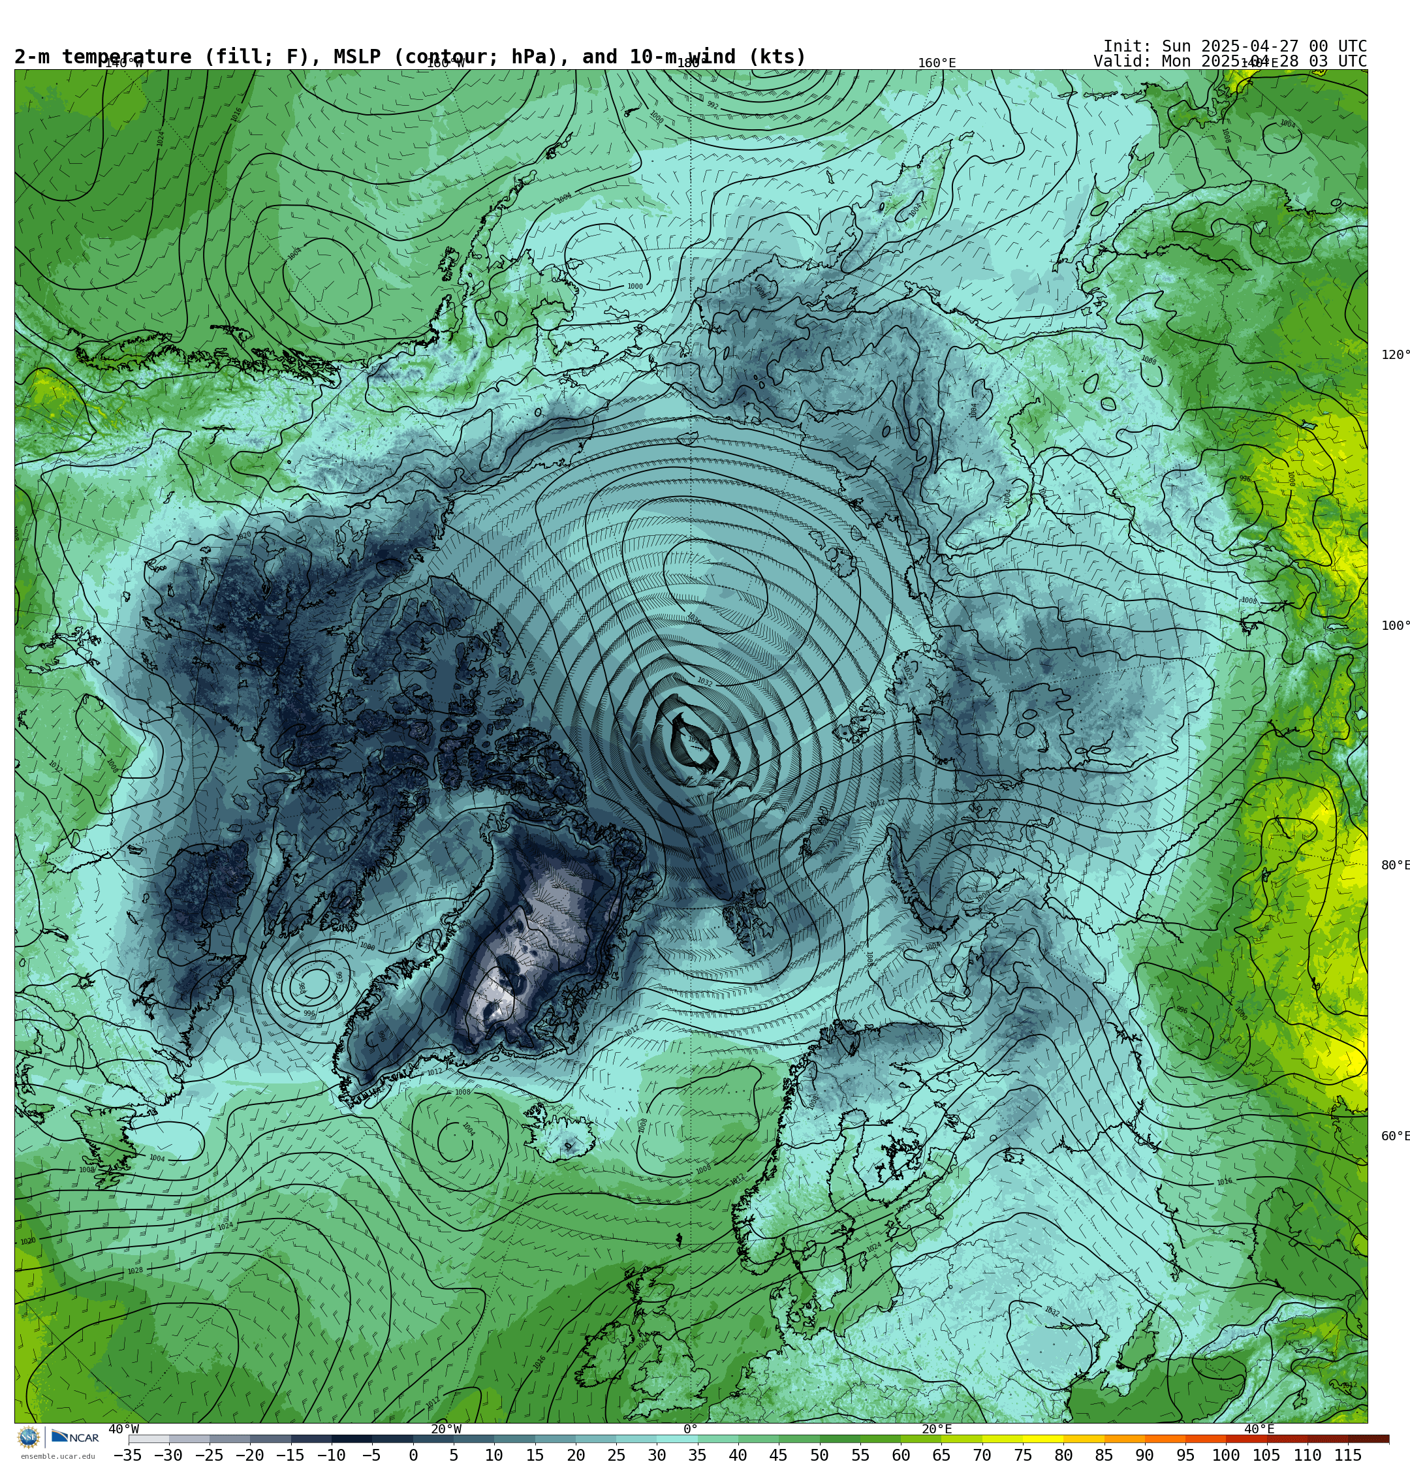Click the '100°' longitude label on right edge
The image size is (1410, 1464).
point(1395,625)
